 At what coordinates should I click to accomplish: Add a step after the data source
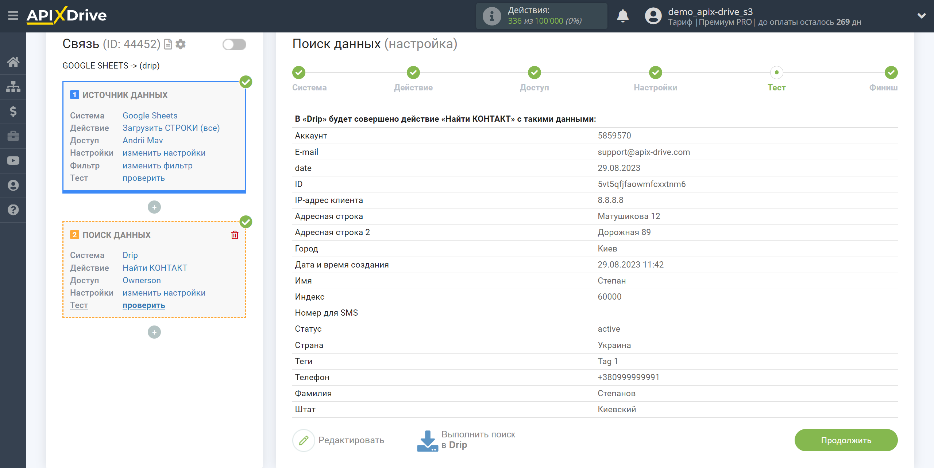(154, 207)
